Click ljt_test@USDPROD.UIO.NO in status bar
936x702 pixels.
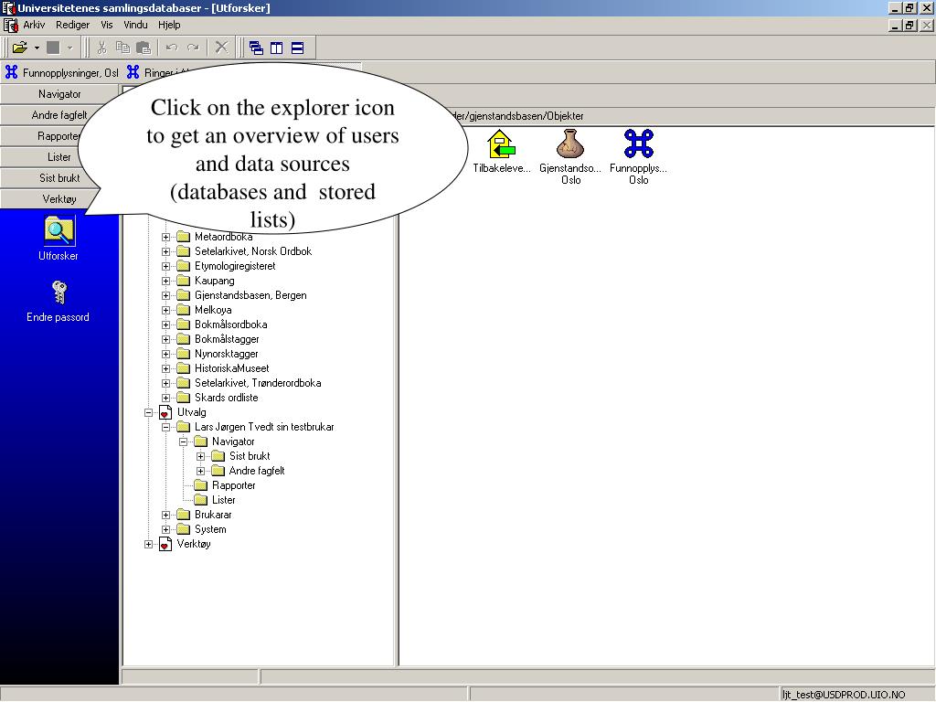tap(844, 695)
